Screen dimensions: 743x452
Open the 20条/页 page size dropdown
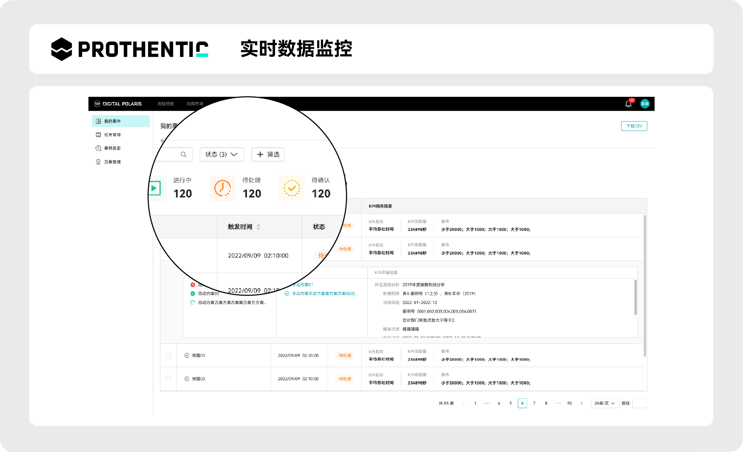click(604, 403)
